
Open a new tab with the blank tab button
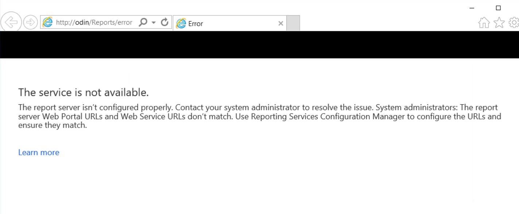pos(293,23)
